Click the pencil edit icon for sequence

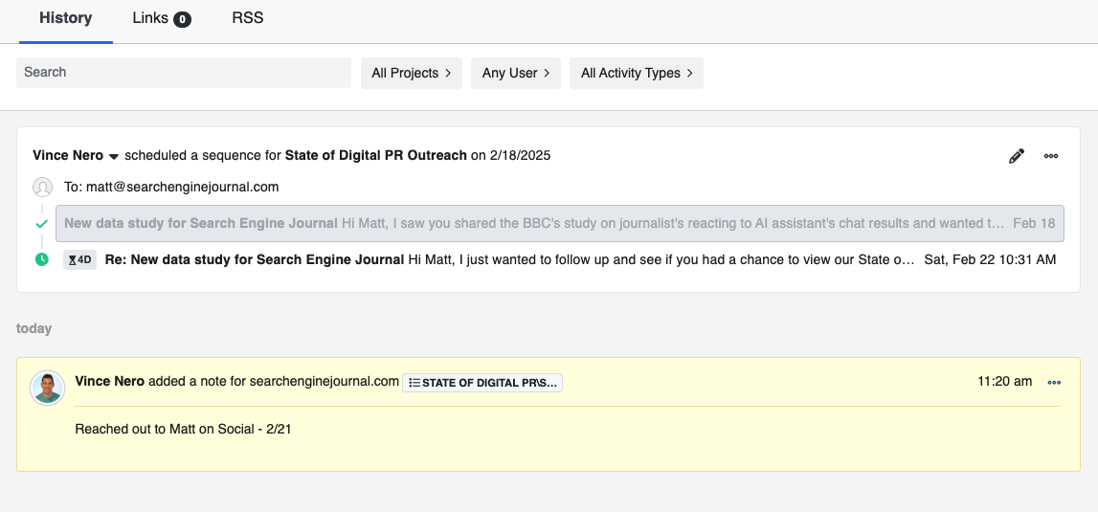coord(1017,156)
